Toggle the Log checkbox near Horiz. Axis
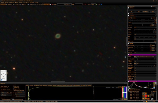Image resolution: width=158 pixels, height=103 pixels. click(x=115, y=87)
